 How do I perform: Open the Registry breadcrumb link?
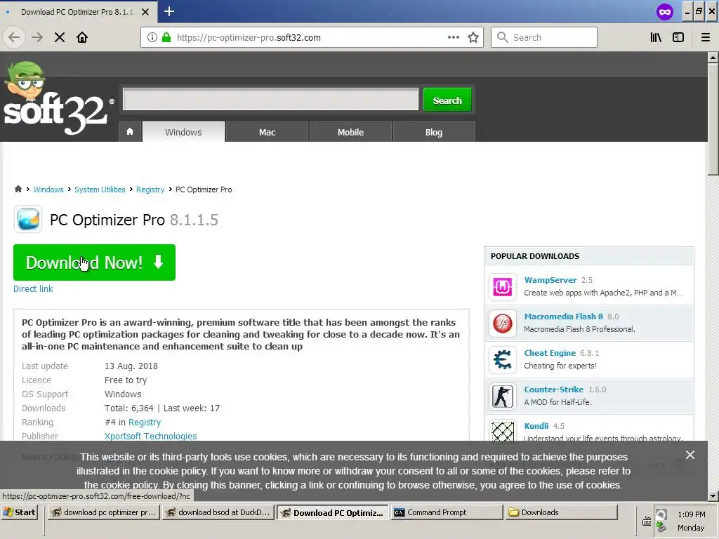click(x=150, y=189)
